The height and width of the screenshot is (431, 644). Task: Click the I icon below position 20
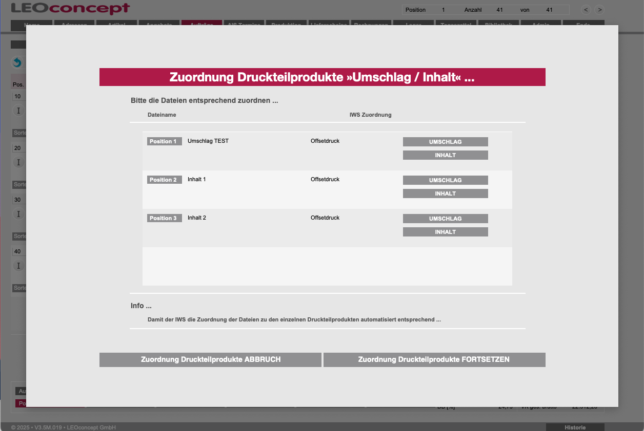tap(18, 162)
